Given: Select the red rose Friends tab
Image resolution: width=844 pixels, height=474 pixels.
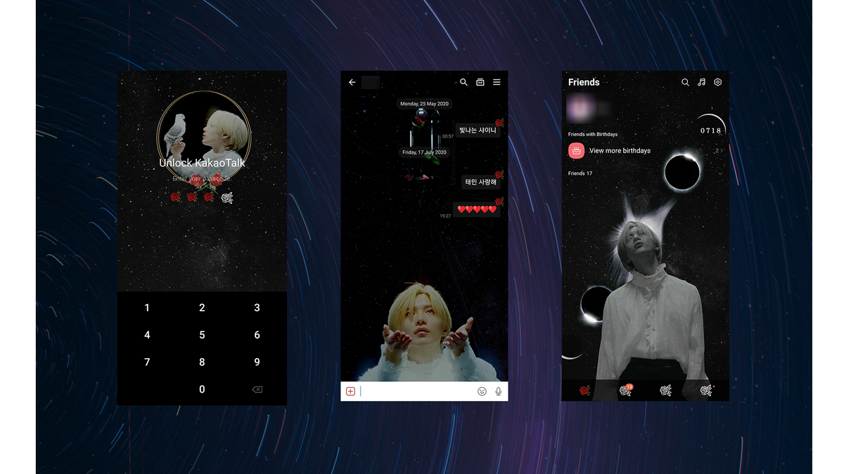Looking at the screenshot, I should click(584, 390).
